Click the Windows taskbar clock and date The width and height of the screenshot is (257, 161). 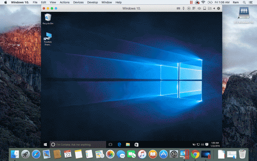click(215, 145)
